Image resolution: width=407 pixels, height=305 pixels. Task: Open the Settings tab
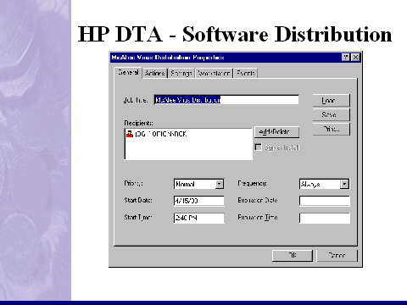[x=181, y=73]
